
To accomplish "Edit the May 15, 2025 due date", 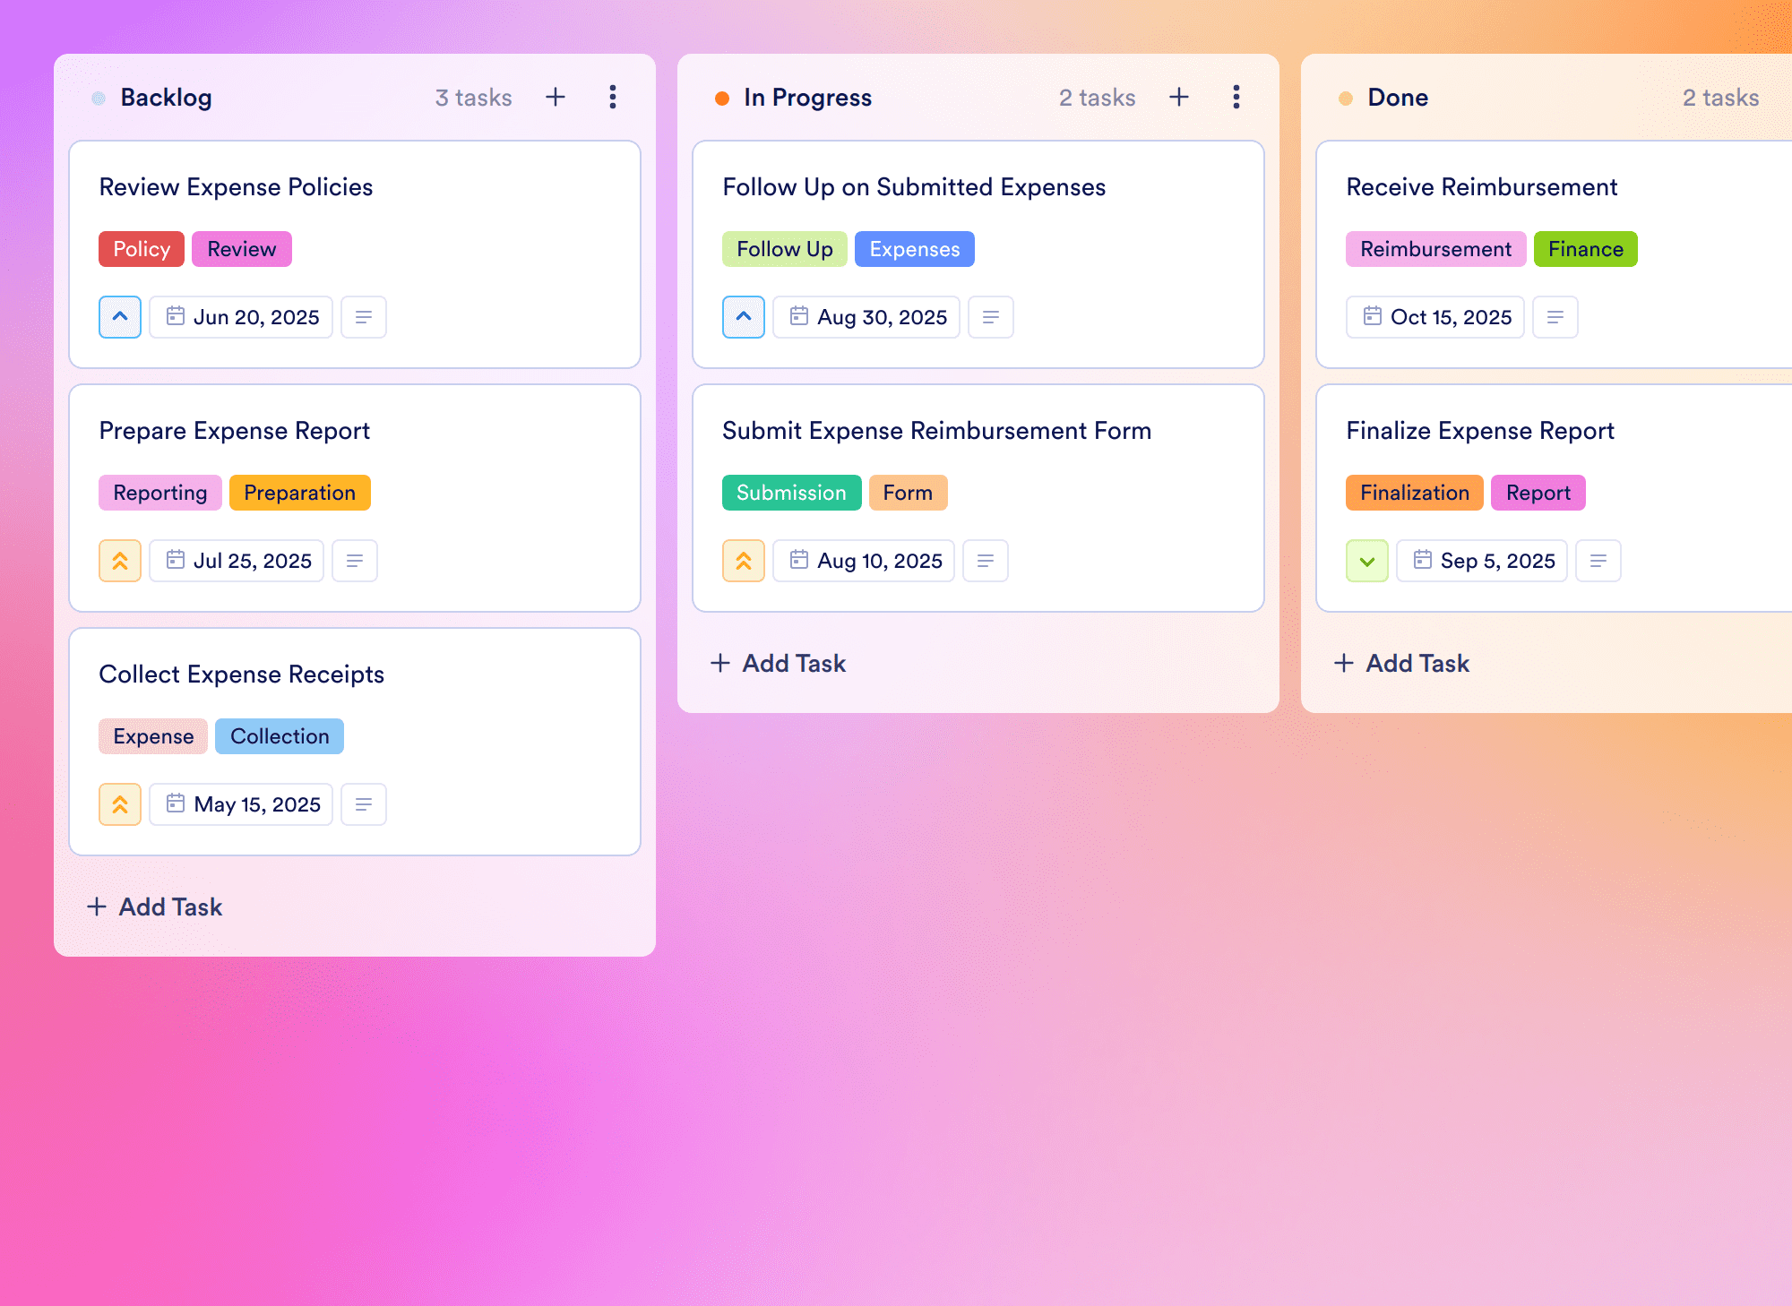I will pos(241,804).
